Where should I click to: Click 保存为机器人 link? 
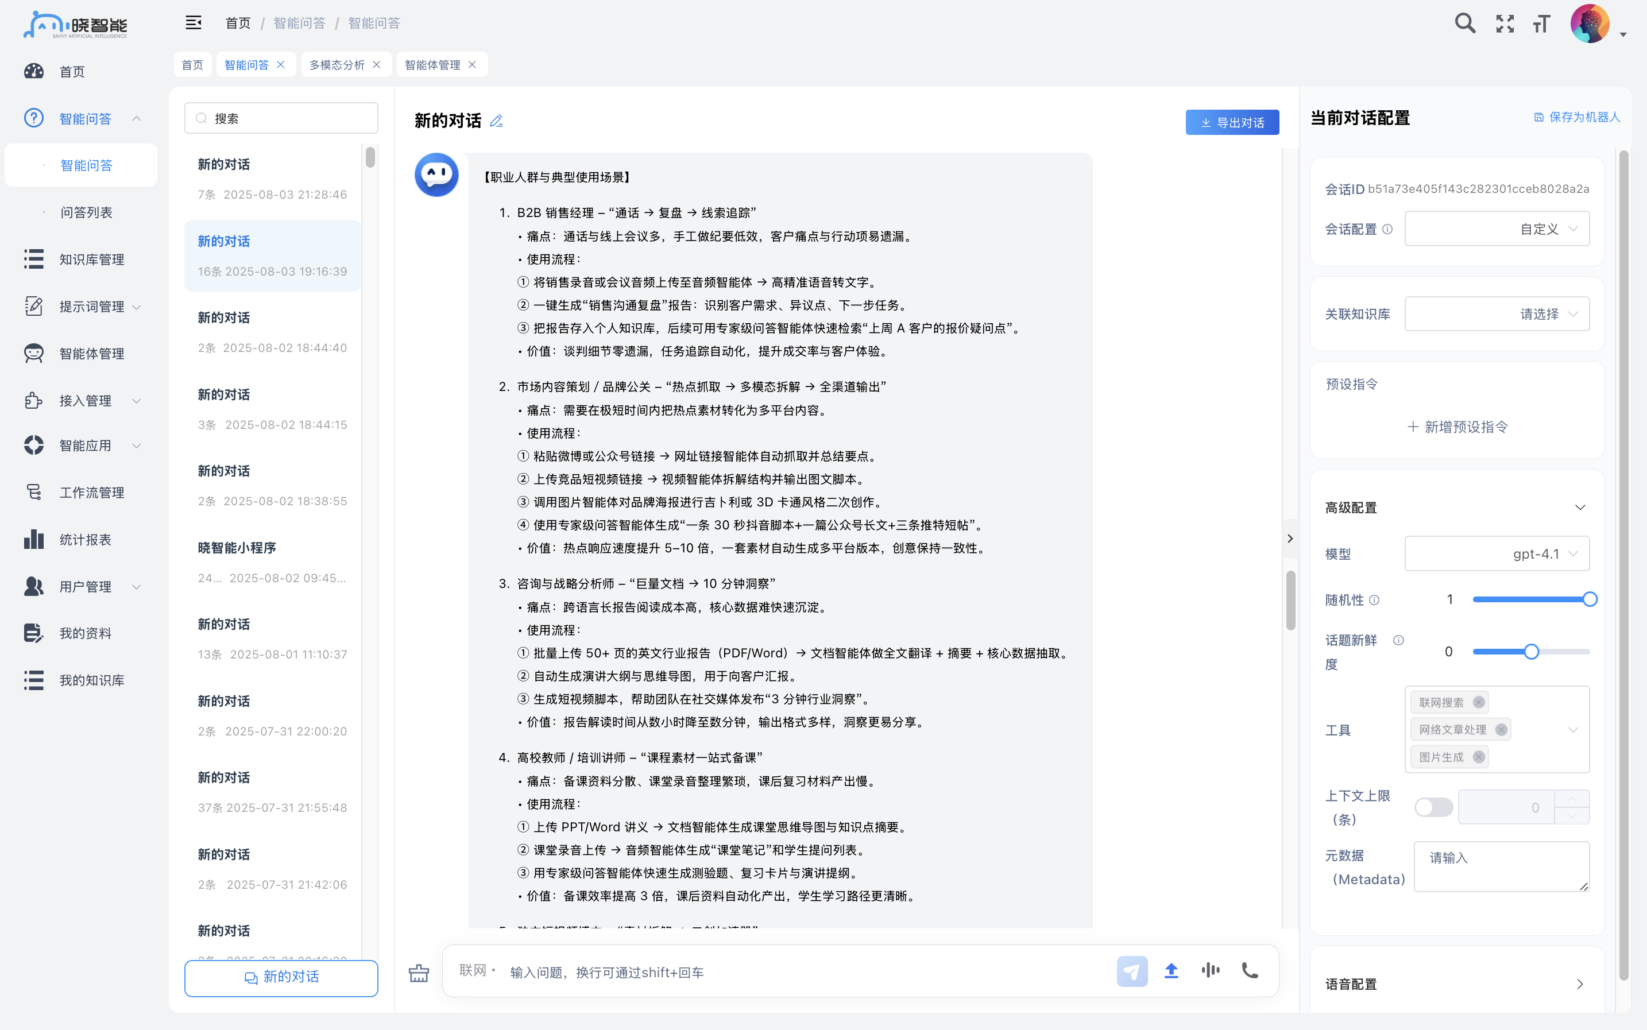click(1576, 117)
